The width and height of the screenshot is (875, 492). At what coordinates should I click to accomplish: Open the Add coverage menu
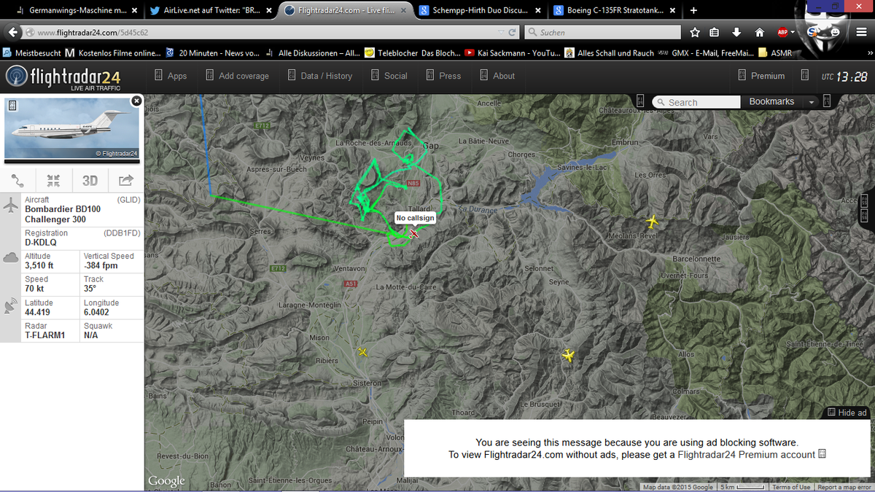tap(237, 76)
